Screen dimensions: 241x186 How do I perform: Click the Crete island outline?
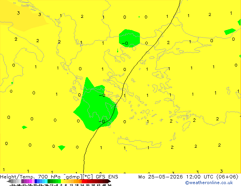coord(139,143)
